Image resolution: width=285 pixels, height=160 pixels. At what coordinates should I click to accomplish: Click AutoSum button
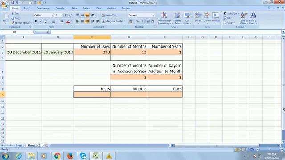click(x=230, y=14)
